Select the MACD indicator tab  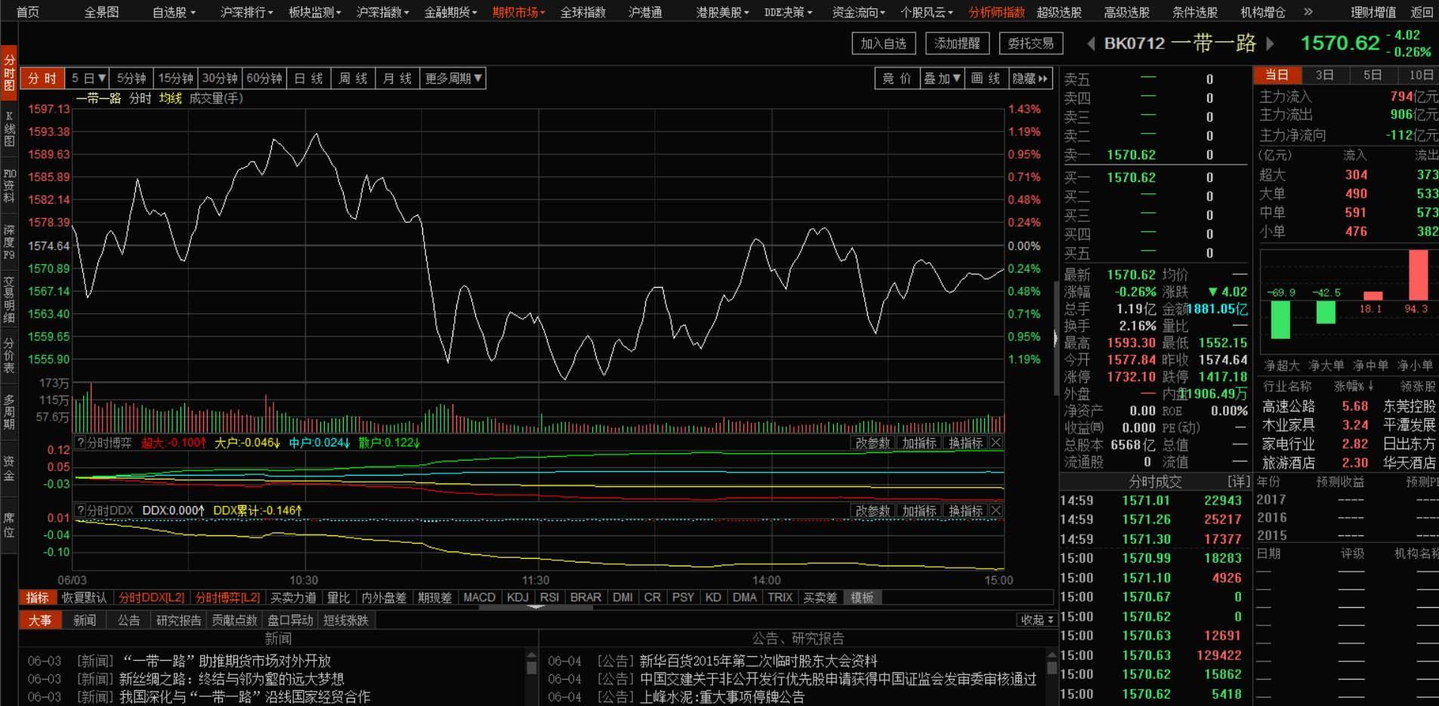point(479,597)
